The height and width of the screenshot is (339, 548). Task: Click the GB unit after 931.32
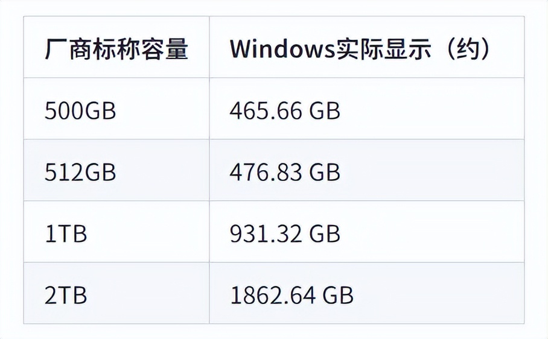(x=325, y=234)
